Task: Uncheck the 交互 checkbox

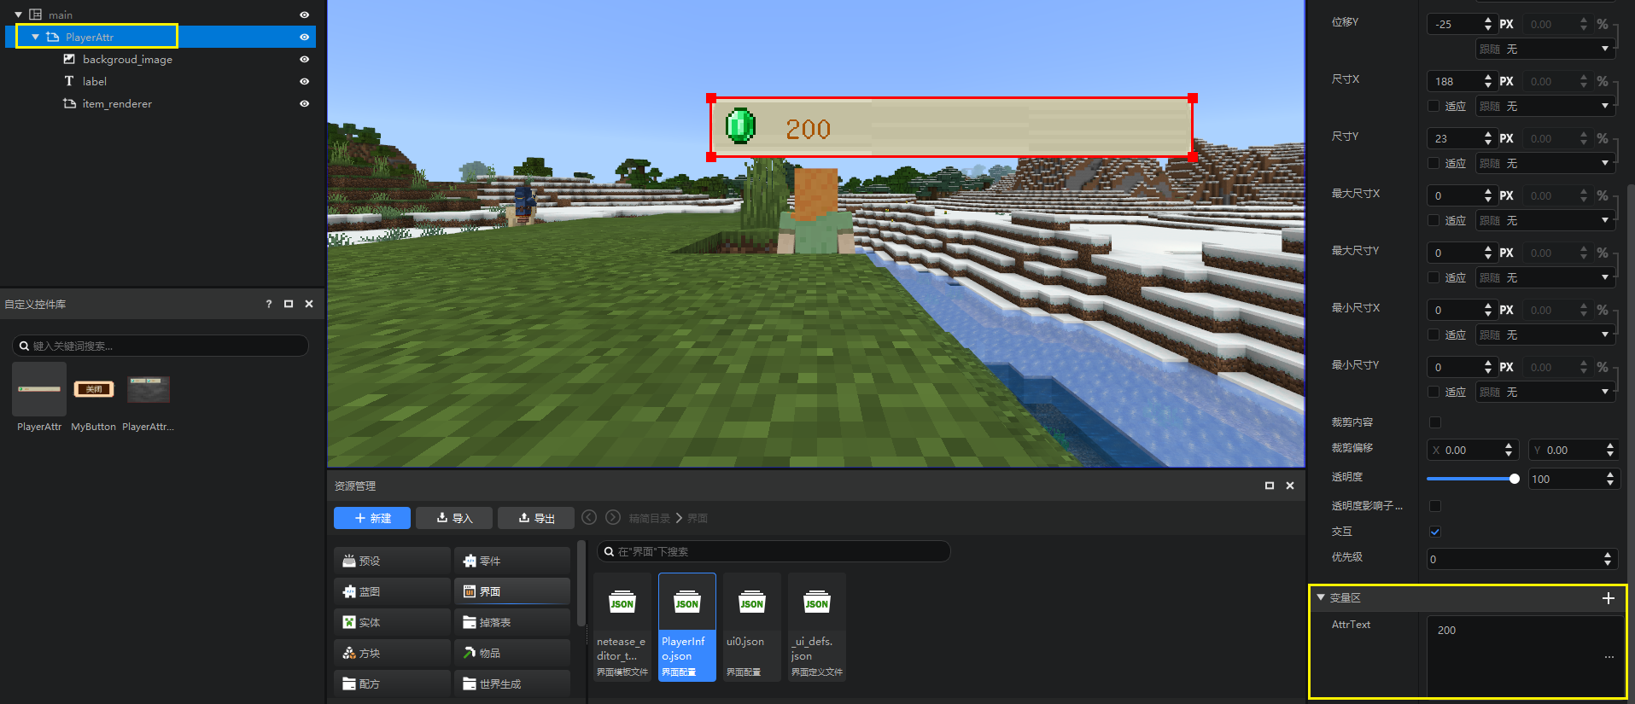Action: tap(1435, 532)
